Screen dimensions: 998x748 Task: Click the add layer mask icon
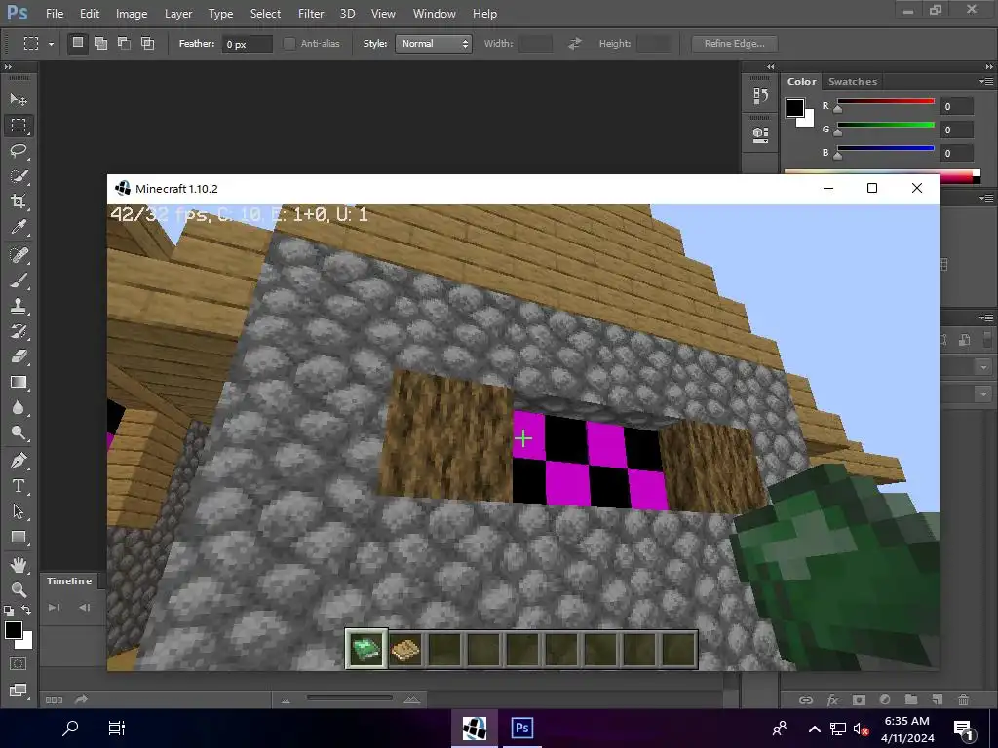coord(859,699)
